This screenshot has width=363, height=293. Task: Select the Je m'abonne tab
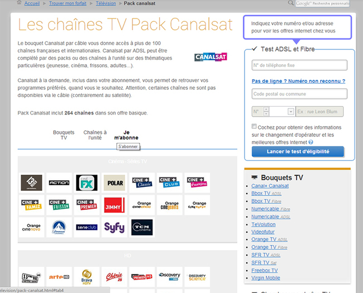pyautogui.click(x=126, y=135)
